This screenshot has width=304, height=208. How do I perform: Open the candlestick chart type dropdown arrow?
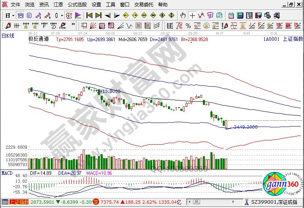point(62,15)
